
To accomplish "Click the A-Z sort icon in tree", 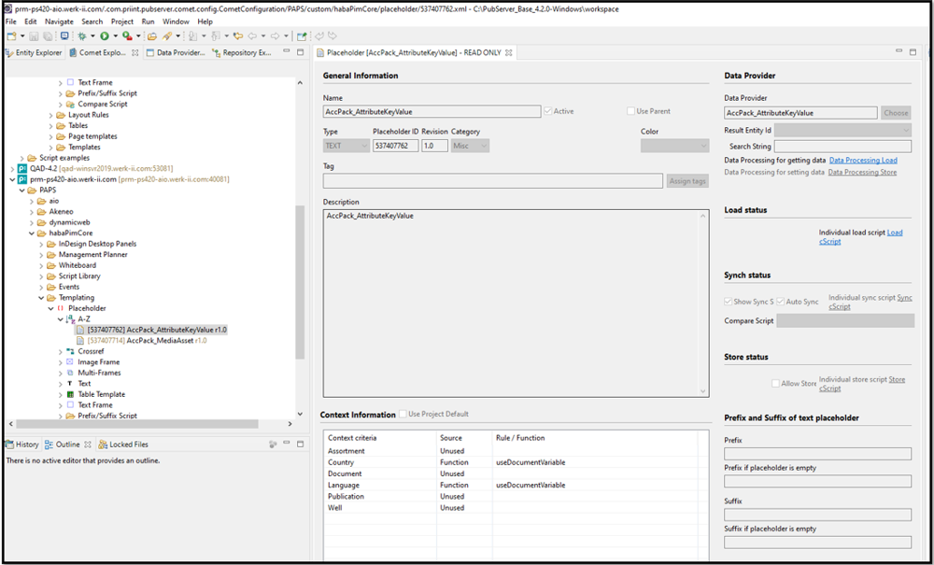I will 71,318.
